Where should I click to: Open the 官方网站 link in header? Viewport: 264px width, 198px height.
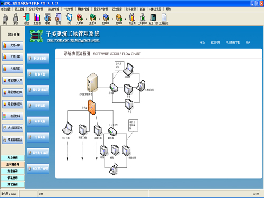215,42
